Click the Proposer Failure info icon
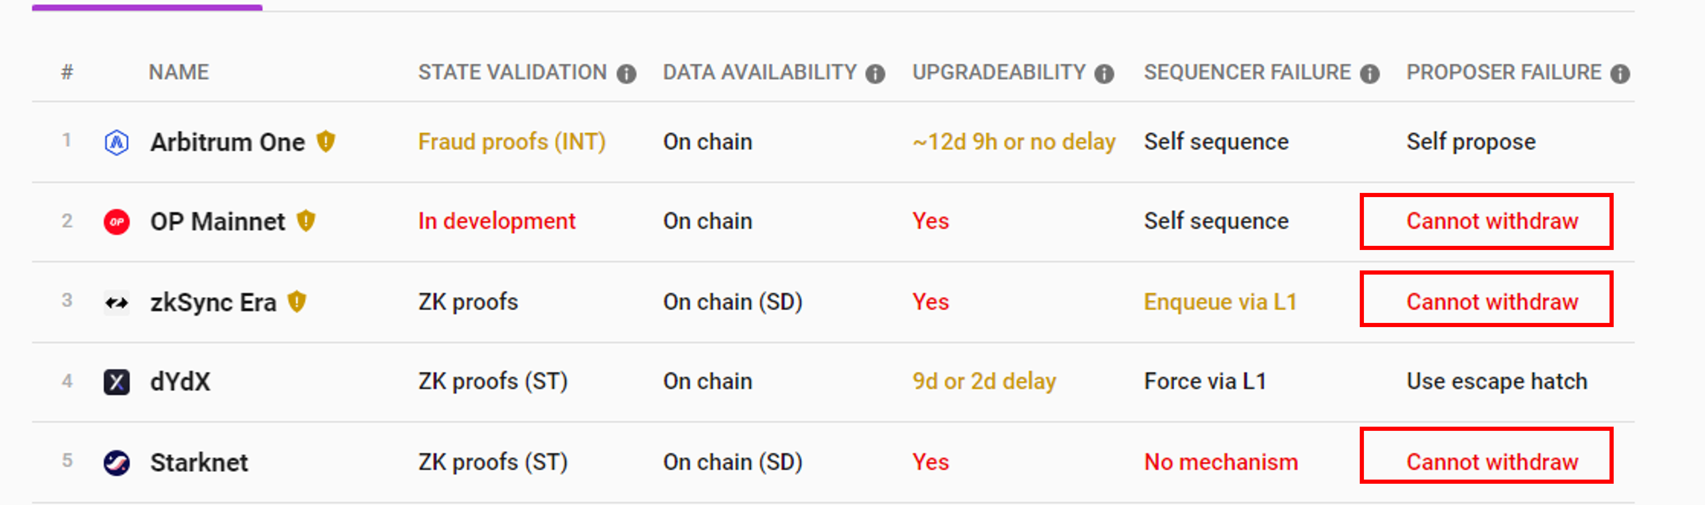The height and width of the screenshot is (505, 1705). click(x=1620, y=73)
